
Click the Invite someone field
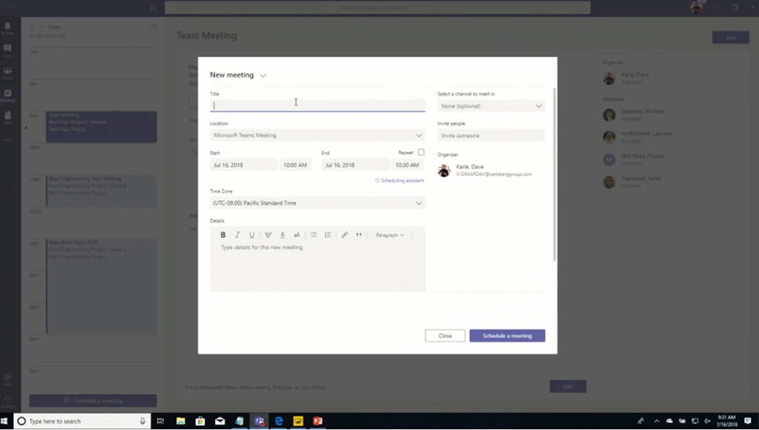[491, 135]
